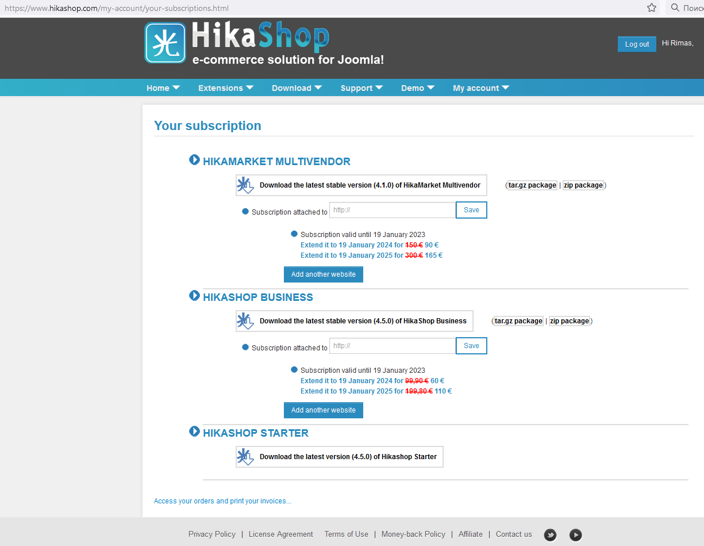Click the HIKAMARKET MULTIVENDOR heading
704x546 pixels.
[276, 162]
